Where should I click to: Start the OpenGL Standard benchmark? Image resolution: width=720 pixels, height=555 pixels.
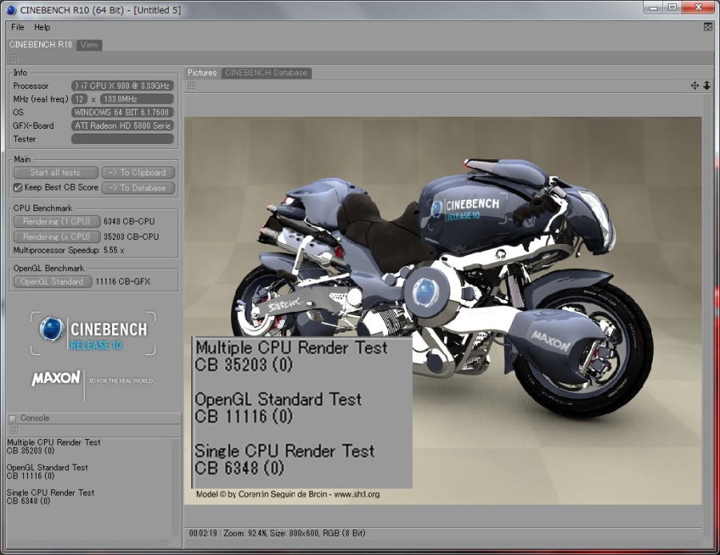pos(52,281)
